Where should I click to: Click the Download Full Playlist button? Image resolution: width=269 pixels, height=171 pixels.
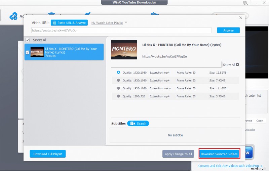pyautogui.click(x=48, y=154)
